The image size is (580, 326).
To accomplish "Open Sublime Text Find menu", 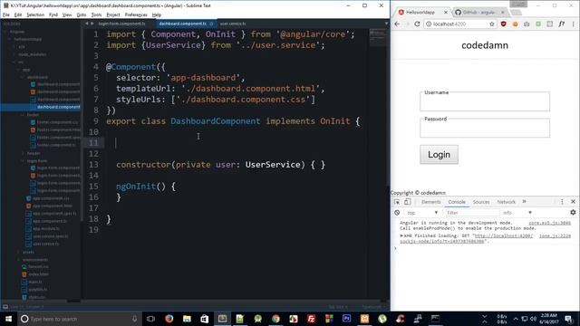I will point(53,14).
